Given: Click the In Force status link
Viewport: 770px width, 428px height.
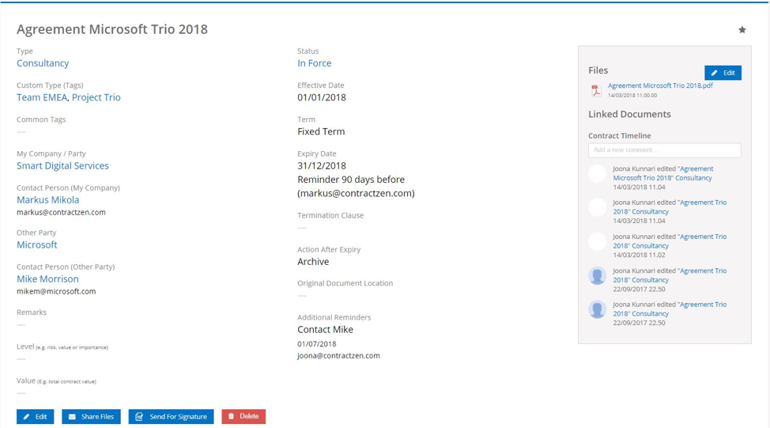Looking at the screenshot, I should tap(314, 63).
